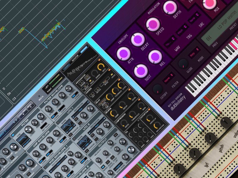Click the Envelope DECAY knob on purple synth

pyautogui.click(x=138, y=39)
